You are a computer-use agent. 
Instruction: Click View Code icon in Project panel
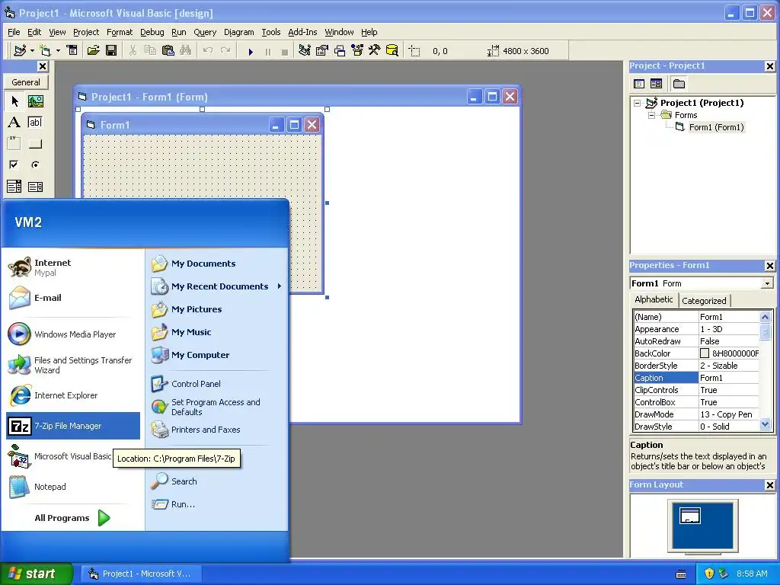click(639, 84)
